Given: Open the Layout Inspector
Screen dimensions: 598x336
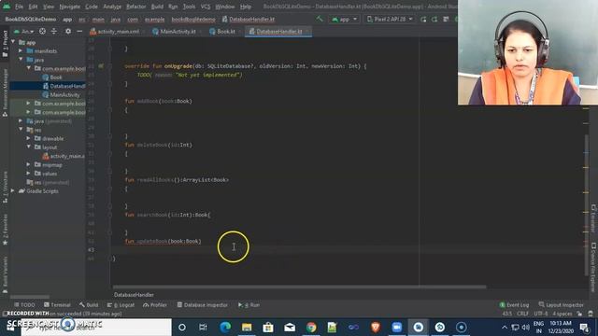Looking at the screenshot, I should pos(561,305).
